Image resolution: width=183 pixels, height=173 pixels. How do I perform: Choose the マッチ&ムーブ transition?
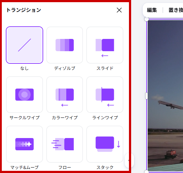(24, 144)
